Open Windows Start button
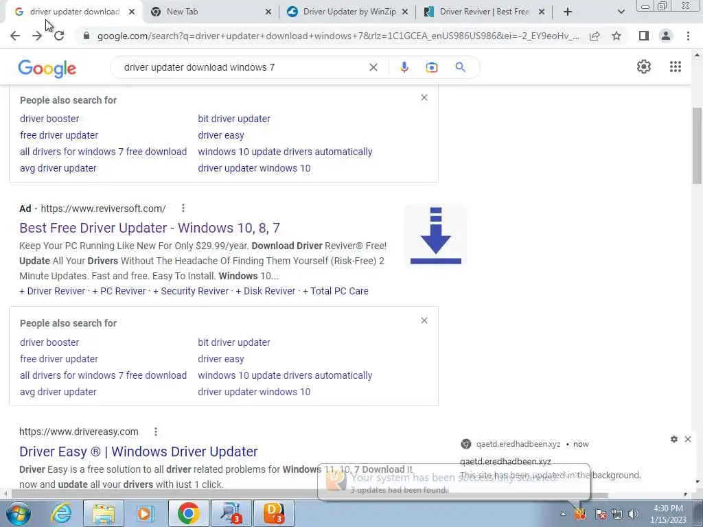Screen dimensions: 703x527 point(18,513)
